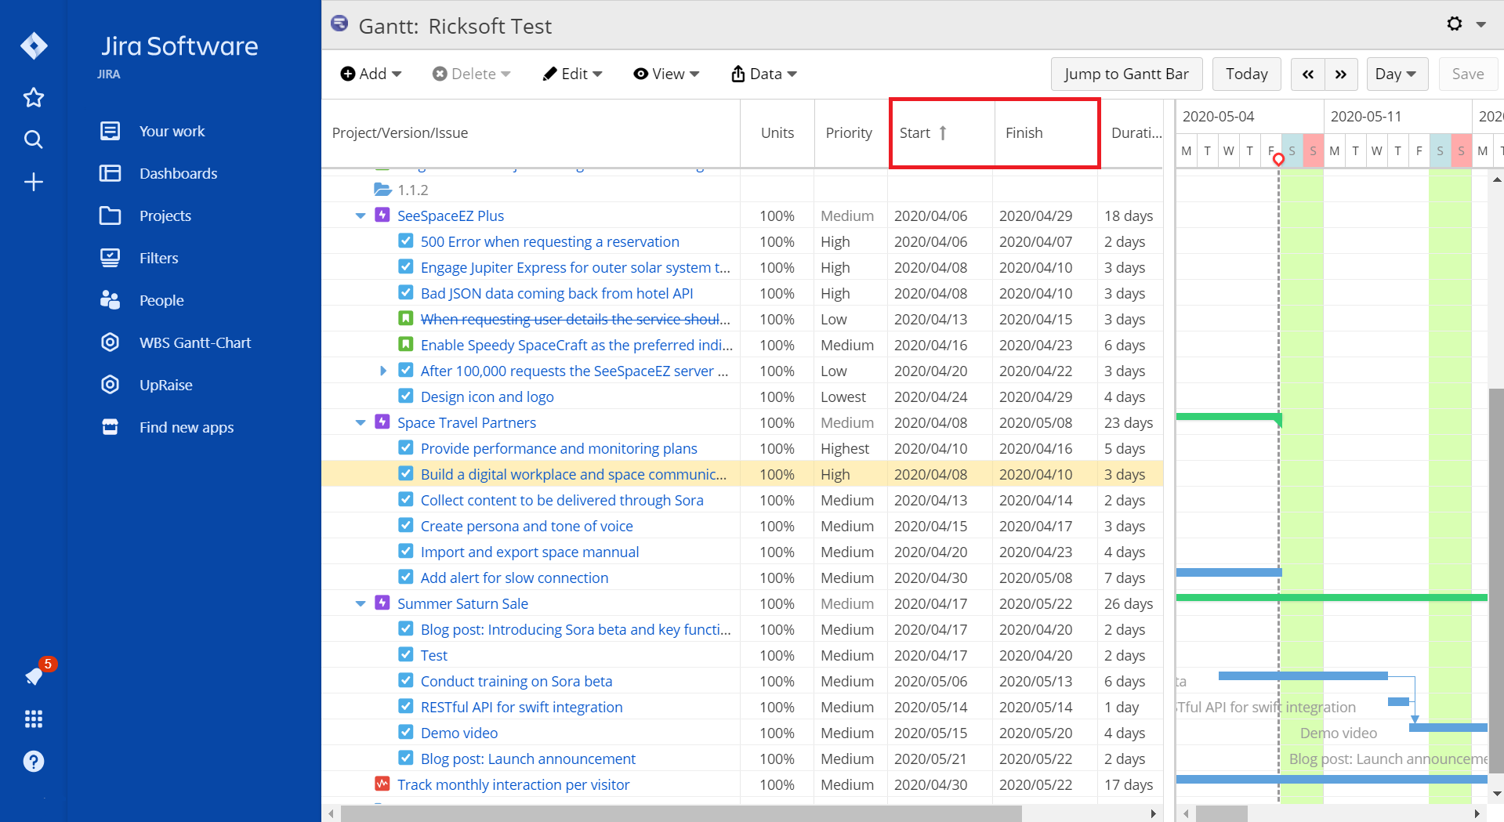Sort by Priority column header
This screenshot has height=822, width=1504.
[x=849, y=133]
